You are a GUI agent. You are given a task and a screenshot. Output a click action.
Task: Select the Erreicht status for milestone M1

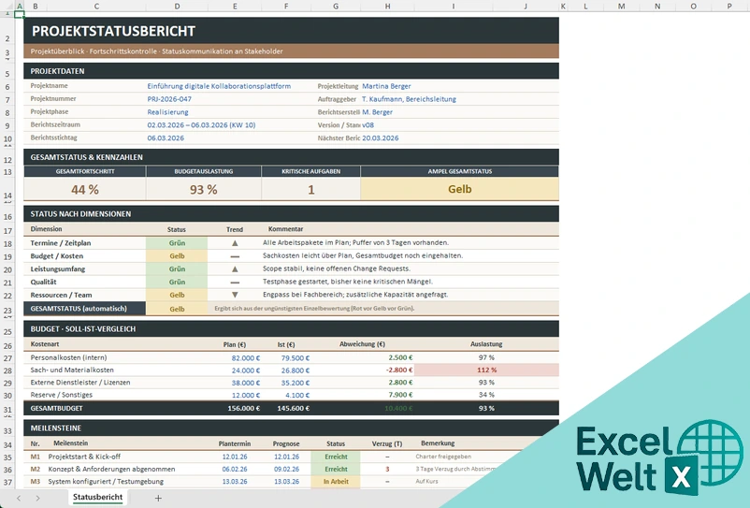point(336,457)
